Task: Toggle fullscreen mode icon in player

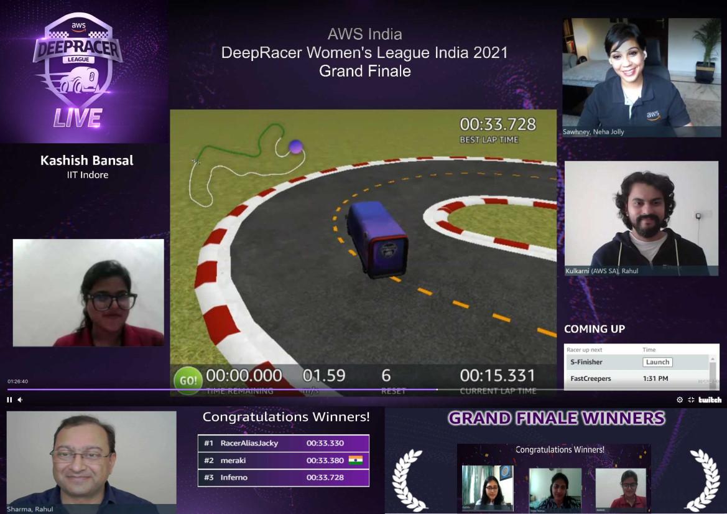Action: pyautogui.click(x=691, y=400)
